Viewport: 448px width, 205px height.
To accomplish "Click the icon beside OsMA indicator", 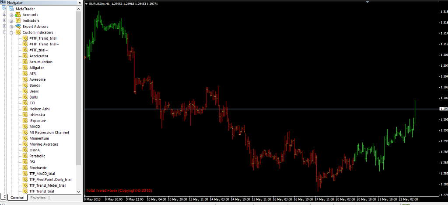I will coord(25,150).
